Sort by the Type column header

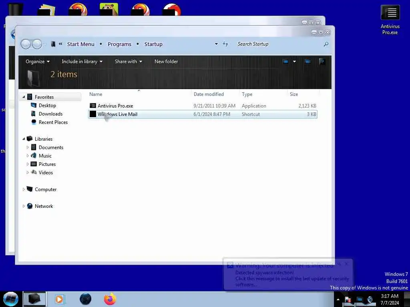point(247,94)
